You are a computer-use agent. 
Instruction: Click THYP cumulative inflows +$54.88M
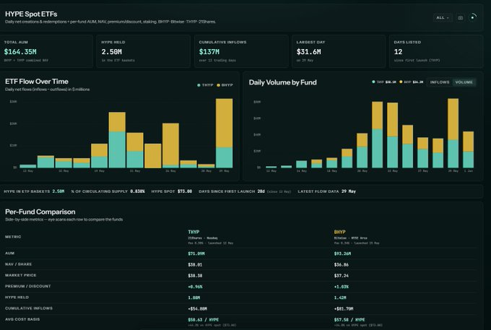point(198,309)
